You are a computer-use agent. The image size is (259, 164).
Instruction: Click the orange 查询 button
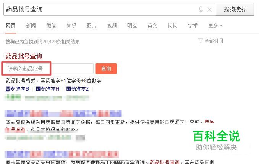coord(106,69)
